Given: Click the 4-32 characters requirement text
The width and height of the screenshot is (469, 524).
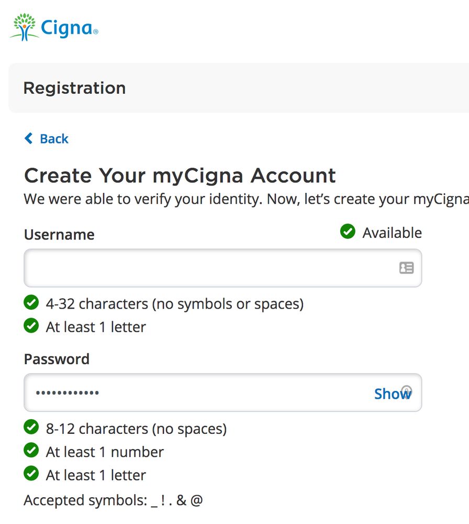Looking at the screenshot, I should coord(175,304).
